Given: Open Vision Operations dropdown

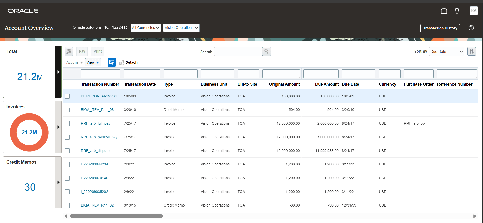Looking at the screenshot, I should click(181, 28).
